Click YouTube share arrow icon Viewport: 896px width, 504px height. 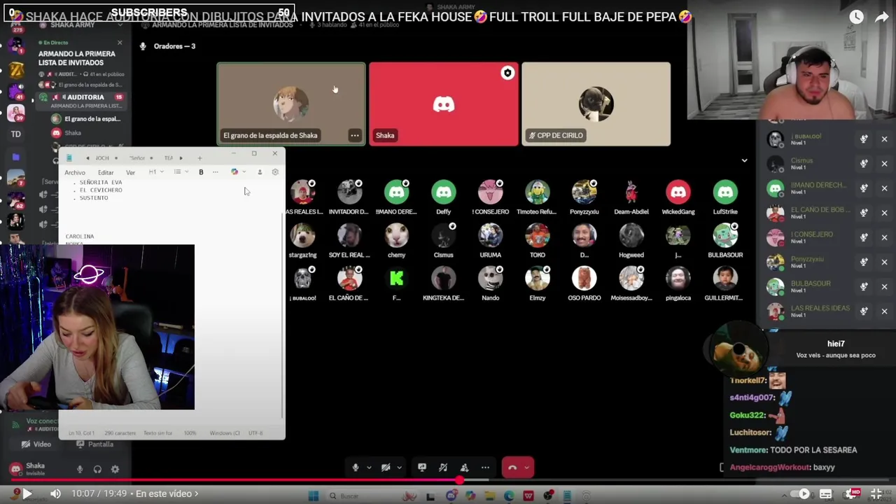[882, 17]
